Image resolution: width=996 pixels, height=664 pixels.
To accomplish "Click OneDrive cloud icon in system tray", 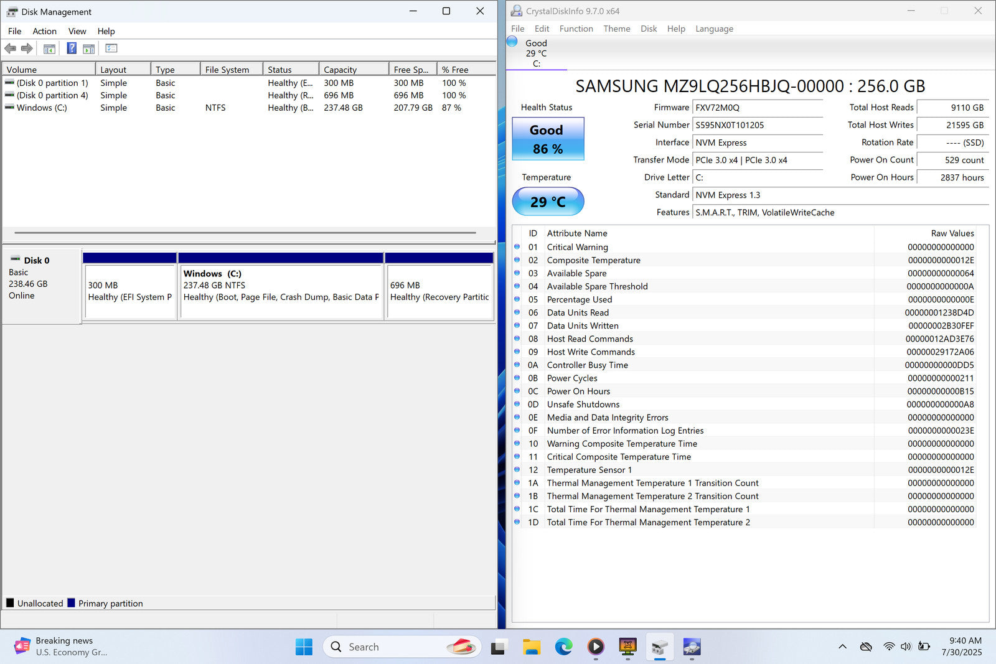I will coord(866,647).
